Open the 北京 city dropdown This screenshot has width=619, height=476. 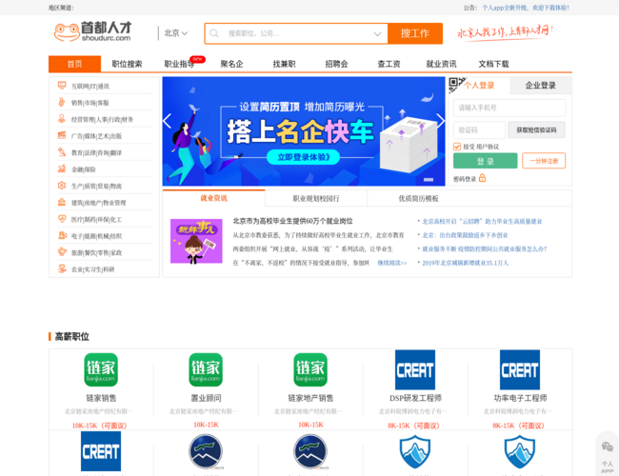coord(175,33)
